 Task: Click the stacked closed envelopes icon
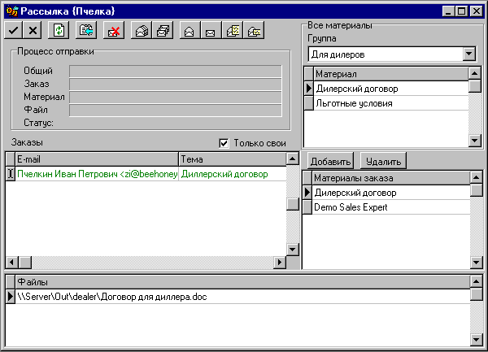[163, 30]
